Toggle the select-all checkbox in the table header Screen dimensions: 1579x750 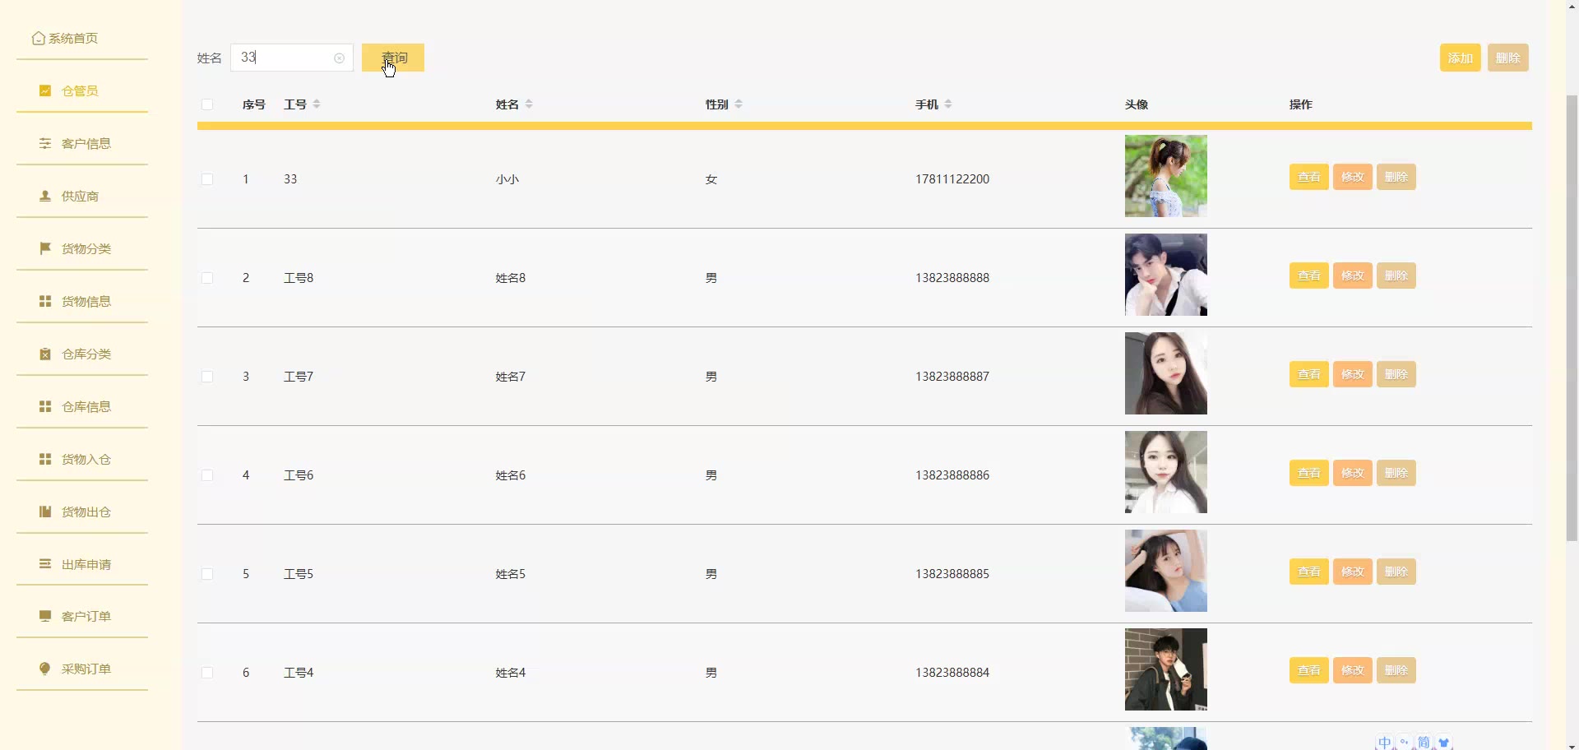[x=207, y=104]
